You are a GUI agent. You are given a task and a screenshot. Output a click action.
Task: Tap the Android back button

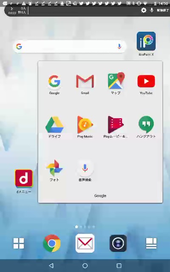(x=51, y=266)
